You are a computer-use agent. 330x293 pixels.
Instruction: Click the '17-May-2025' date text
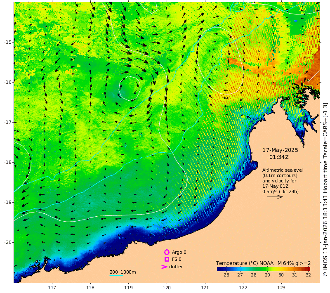pyautogui.click(x=280, y=150)
